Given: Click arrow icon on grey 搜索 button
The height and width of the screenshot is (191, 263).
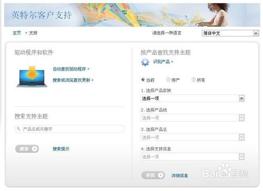Looking at the screenshot, I should (35, 149).
